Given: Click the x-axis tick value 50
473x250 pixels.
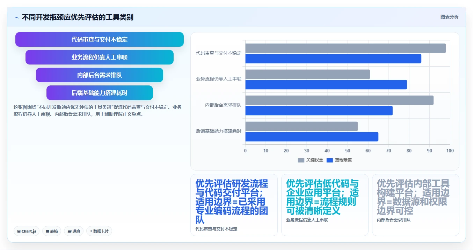Looking at the screenshot, I should [348, 151].
